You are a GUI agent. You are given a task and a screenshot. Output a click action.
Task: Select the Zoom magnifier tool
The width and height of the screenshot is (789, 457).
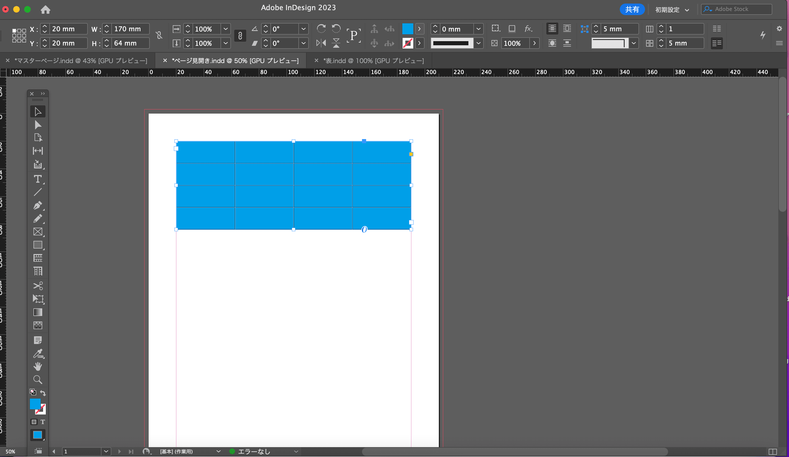coord(38,380)
